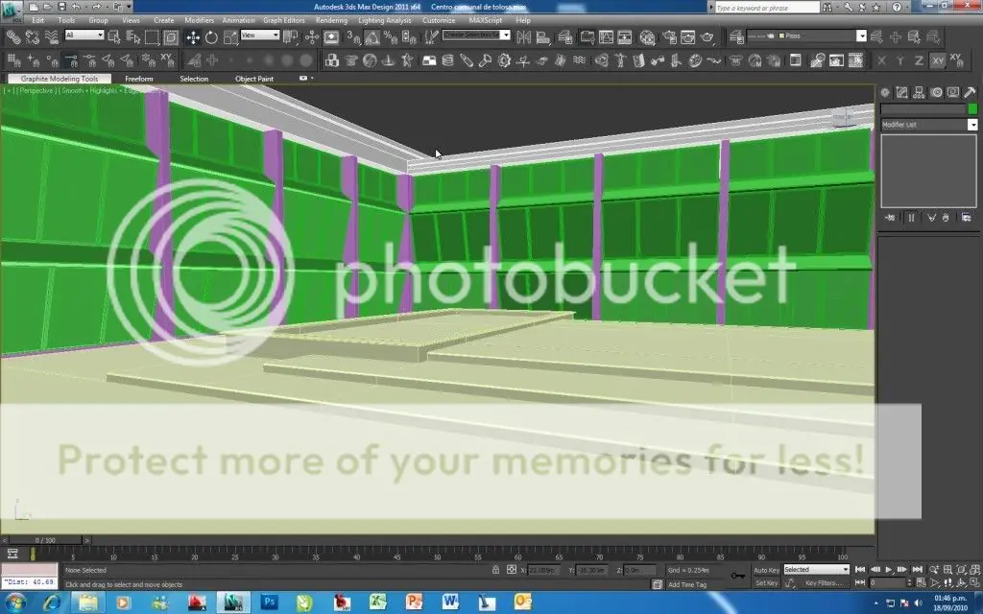
Task: Choose the Rectangular Selection Region icon
Action: 152,37
